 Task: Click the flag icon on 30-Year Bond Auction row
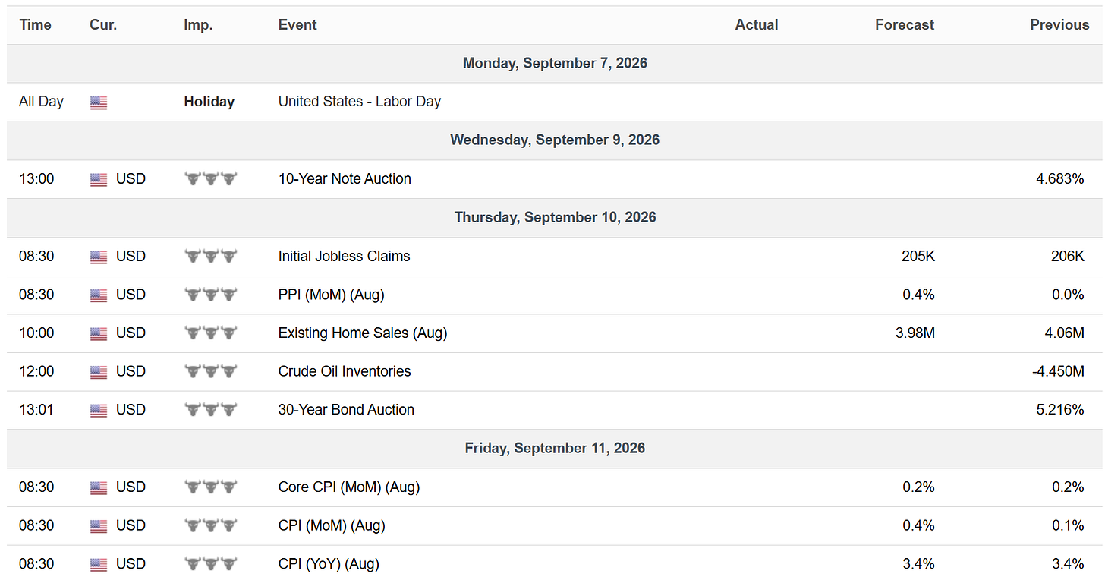coord(99,411)
